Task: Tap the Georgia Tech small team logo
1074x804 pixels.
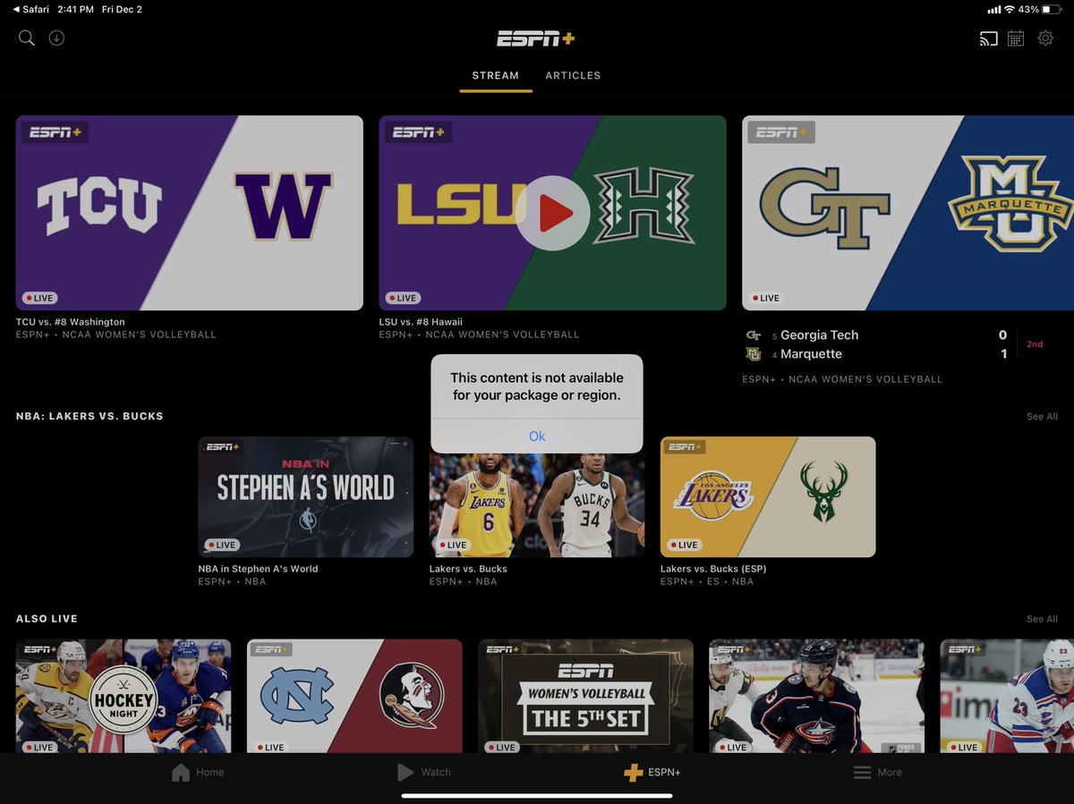Action: [x=754, y=335]
